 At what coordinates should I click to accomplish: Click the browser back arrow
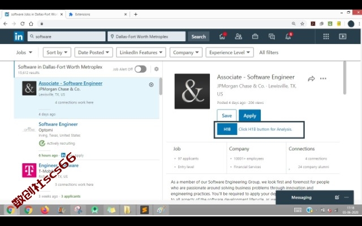(5, 24)
